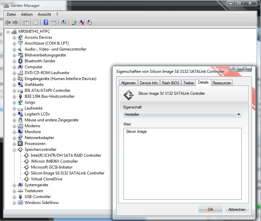Click the Mäuse und andere Zeigegeräte icon
The width and height of the screenshot is (261, 221).
tap(20, 120)
